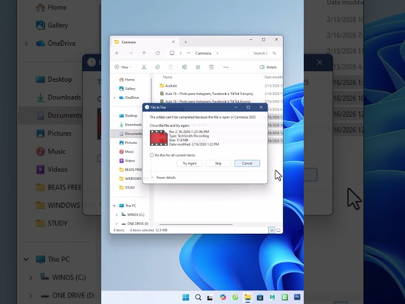Screen dimensions: 405x304
Task: Select Desktop in the navigation pane
Action: (x=128, y=116)
